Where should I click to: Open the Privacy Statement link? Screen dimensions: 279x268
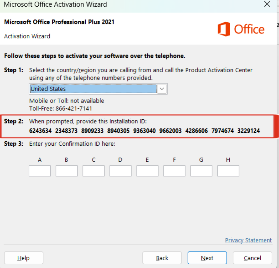click(x=248, y=240)
